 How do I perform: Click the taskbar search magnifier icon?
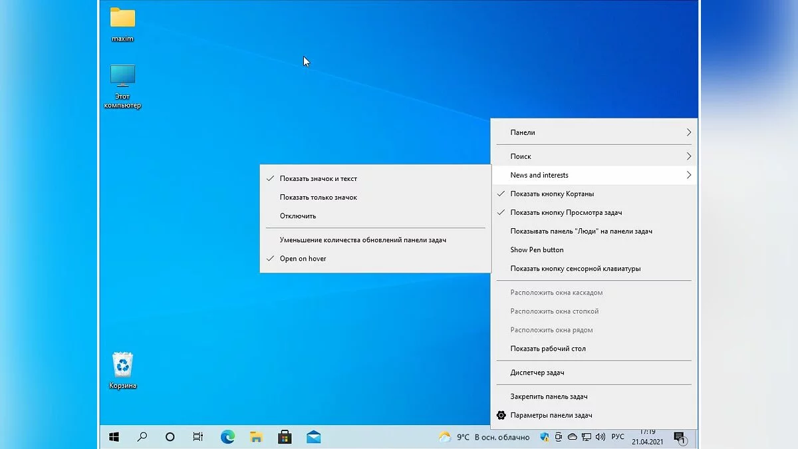point(142,437)
